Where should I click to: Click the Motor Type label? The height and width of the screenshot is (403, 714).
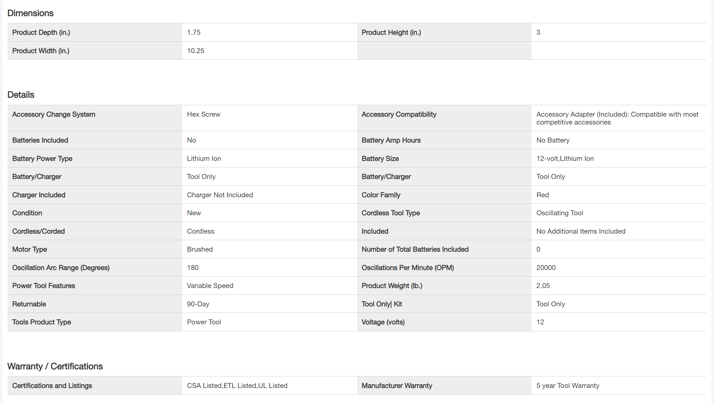click(x=30, y=249)
